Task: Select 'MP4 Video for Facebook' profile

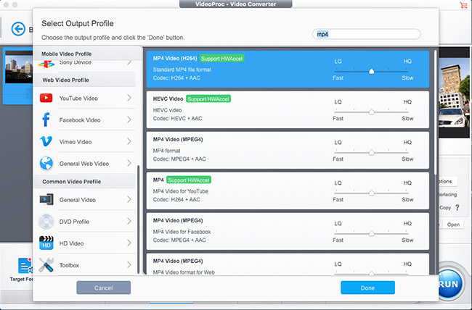Action: (x=182, y=232)
